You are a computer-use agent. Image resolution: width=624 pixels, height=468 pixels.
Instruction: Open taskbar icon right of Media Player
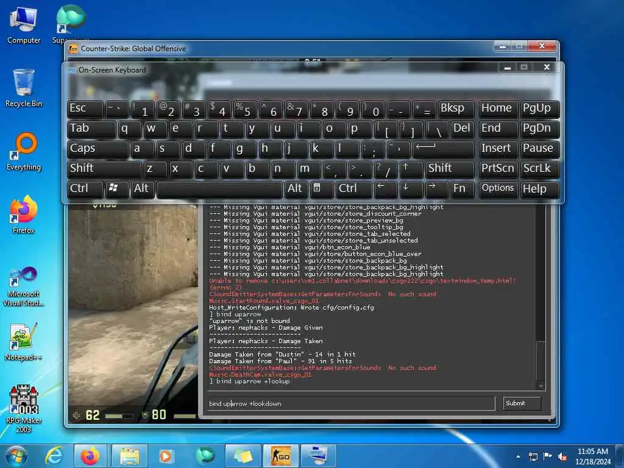point(205,456)
